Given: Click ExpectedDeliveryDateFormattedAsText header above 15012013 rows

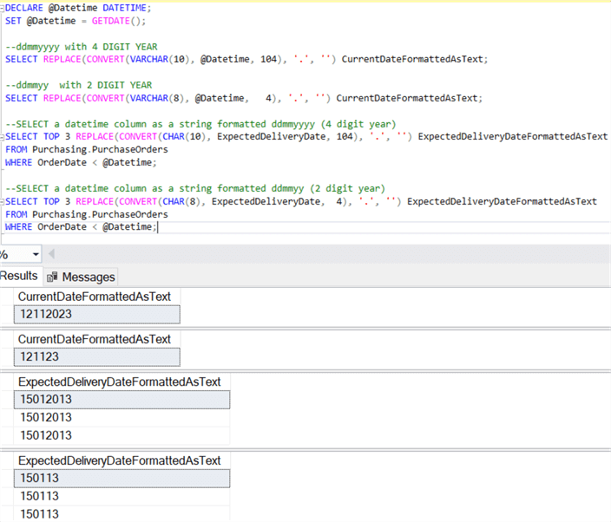Looking at the screenshot, I should pyautogui.click(x=119, y=382).
